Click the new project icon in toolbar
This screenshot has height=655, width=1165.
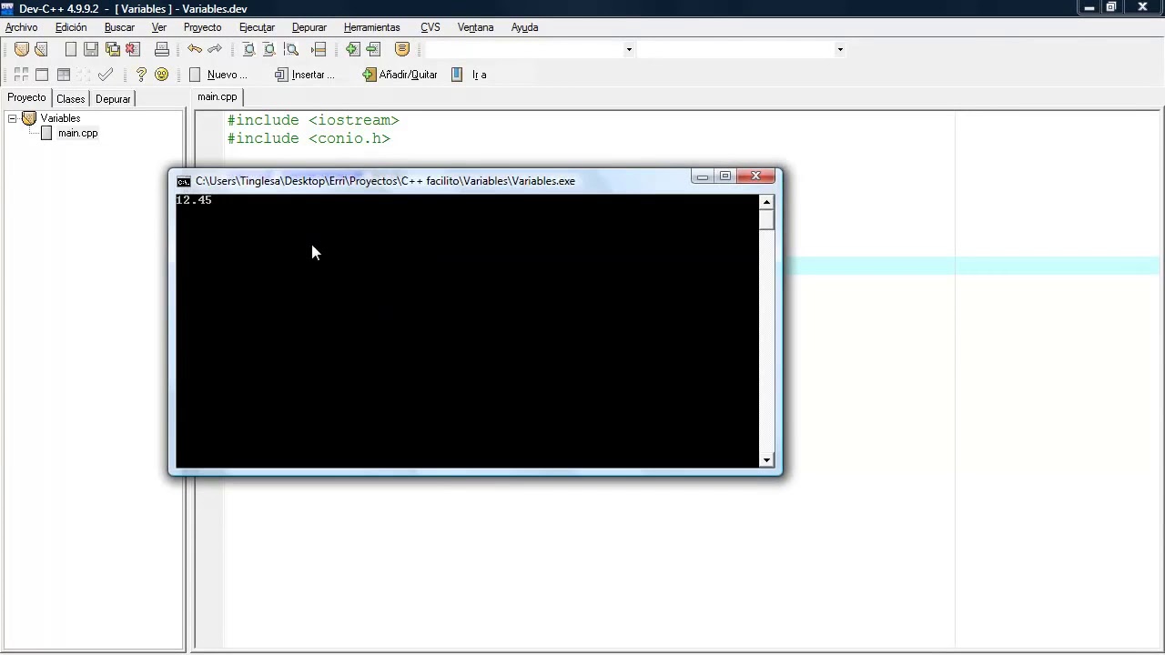coord(22,49)
